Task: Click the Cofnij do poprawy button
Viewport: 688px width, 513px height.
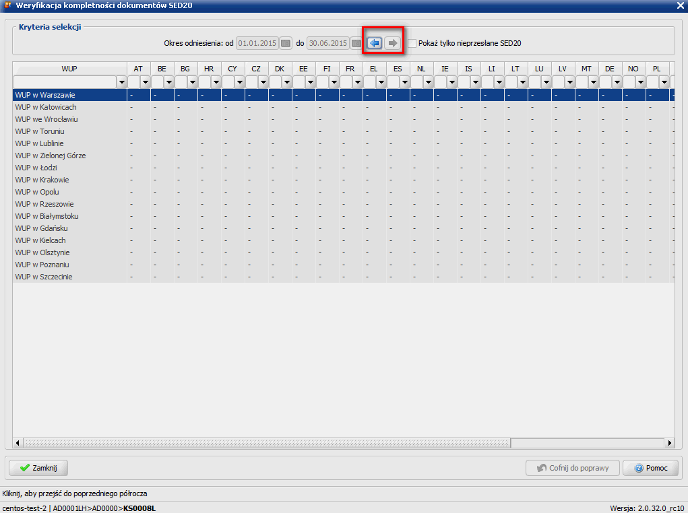Action: [x=573, y=468]
